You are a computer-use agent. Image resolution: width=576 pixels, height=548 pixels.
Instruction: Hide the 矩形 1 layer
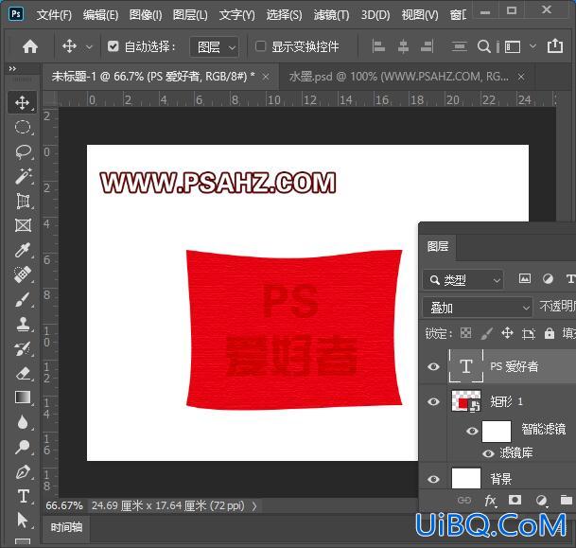[x=433, y=401]
